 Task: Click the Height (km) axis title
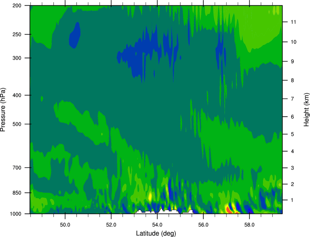[x=306, y=109]
